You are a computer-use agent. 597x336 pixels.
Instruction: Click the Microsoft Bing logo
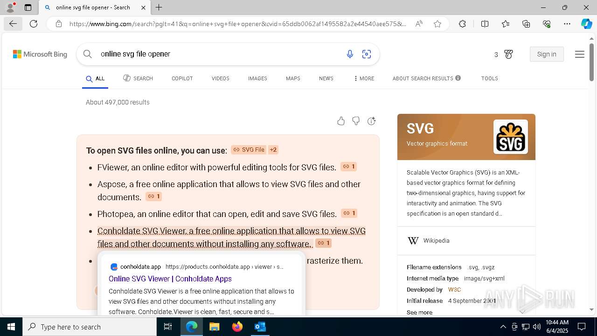(x=40, y=55)
